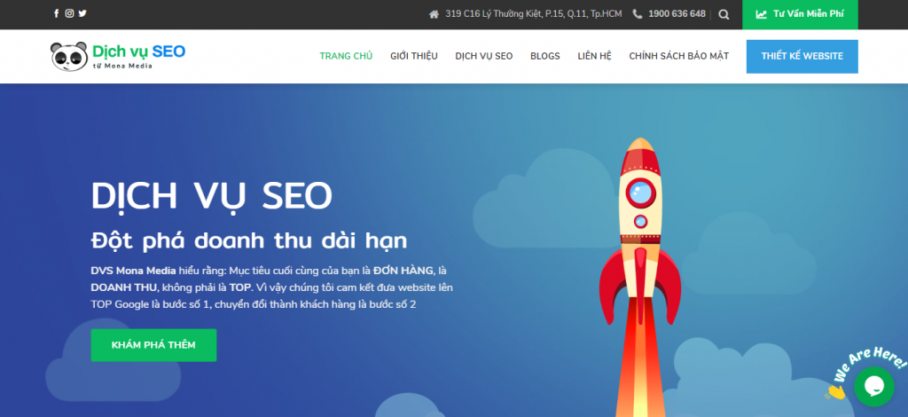The width and height of the screenshot is (908, 417).
Task: Click the panda logo of Dịch vụ SEO
Action: pos(69,56)
